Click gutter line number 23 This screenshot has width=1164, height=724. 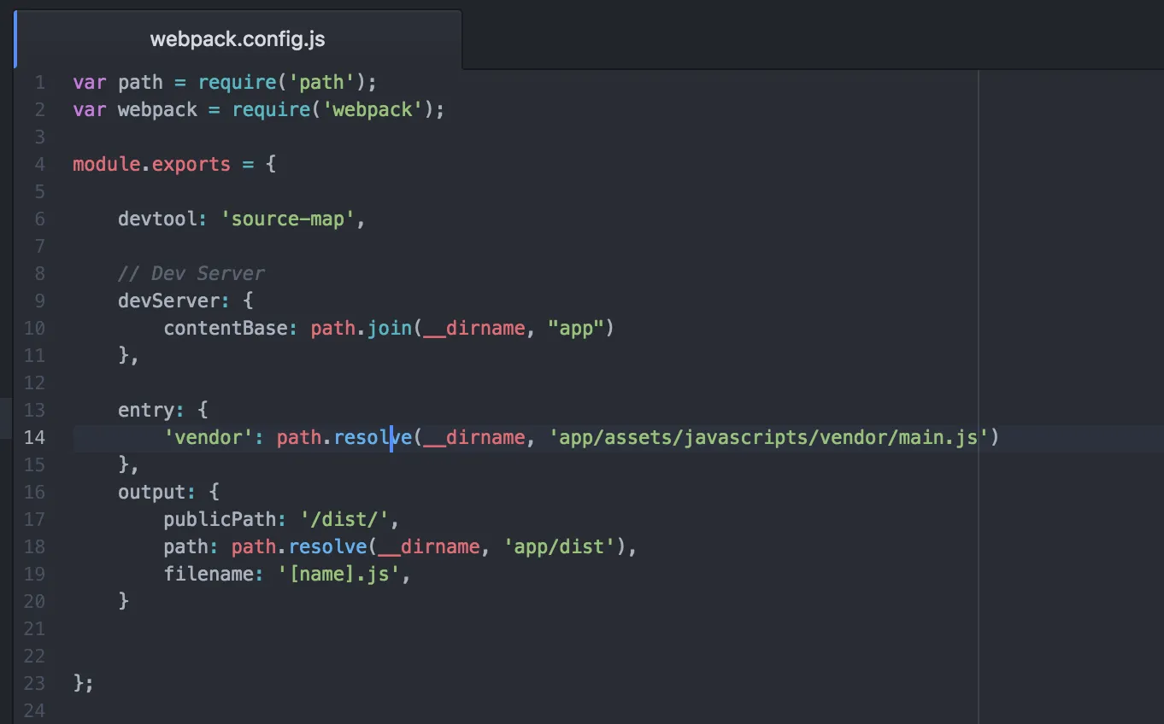(x=35, y=683)
